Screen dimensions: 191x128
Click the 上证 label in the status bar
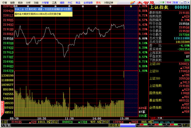[4, 122]
